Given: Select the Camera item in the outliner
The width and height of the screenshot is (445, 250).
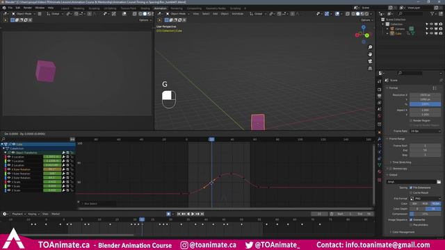Looking at the screenshot, I should [x=400, y=28].
